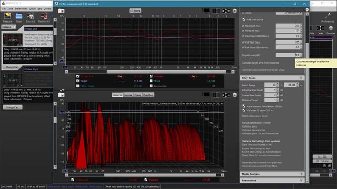Expand the Modal Analysis panel
Image resolution: width=337 pixels, height=189 pixels.
pos(301,174)
